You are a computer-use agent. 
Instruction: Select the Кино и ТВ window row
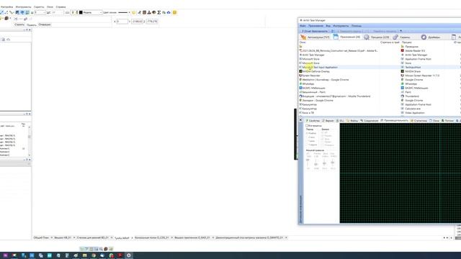click(307, 113)
